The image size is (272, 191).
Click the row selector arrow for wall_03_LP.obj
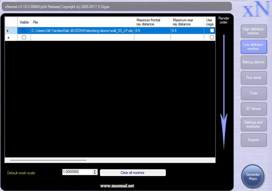tap(11, 31)
